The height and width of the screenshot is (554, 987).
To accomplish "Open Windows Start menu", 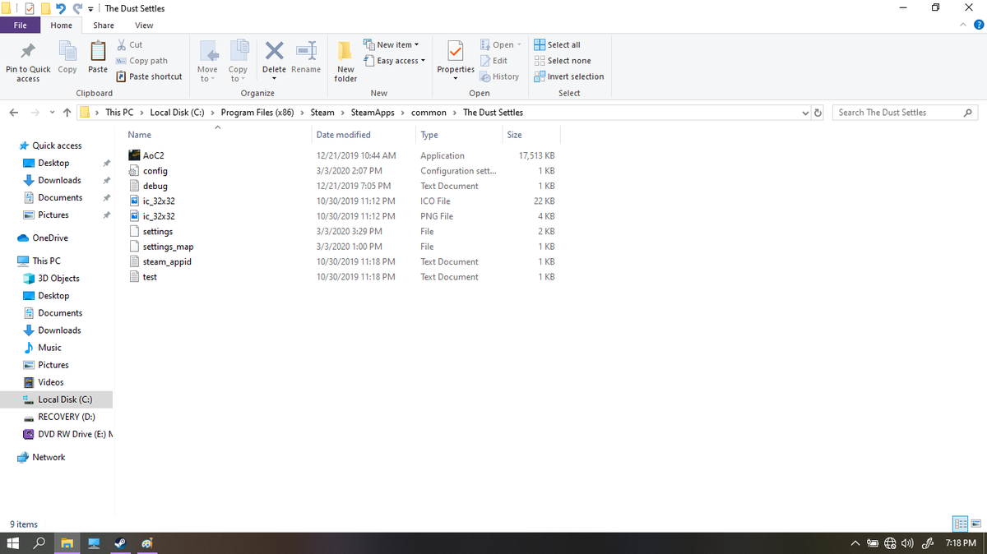I will 12,543.
